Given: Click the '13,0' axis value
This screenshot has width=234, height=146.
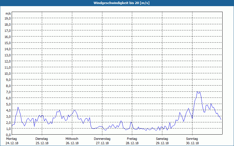Looking at the screenshot, I should tap(8, 55).
